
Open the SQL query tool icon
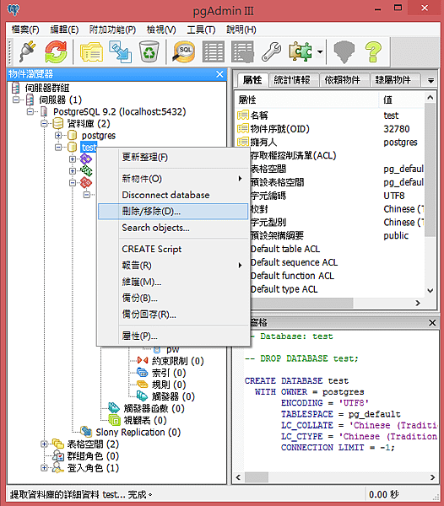[184, 51]
